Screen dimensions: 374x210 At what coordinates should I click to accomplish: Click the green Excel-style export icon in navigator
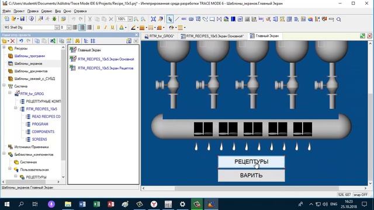(x=53, y=41)
